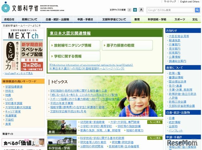The height and width of the screenshot is (150, 202).
Task: Open keyword 大学院活動状況調査
Action: pyautogui.click(x=18, y=107)
